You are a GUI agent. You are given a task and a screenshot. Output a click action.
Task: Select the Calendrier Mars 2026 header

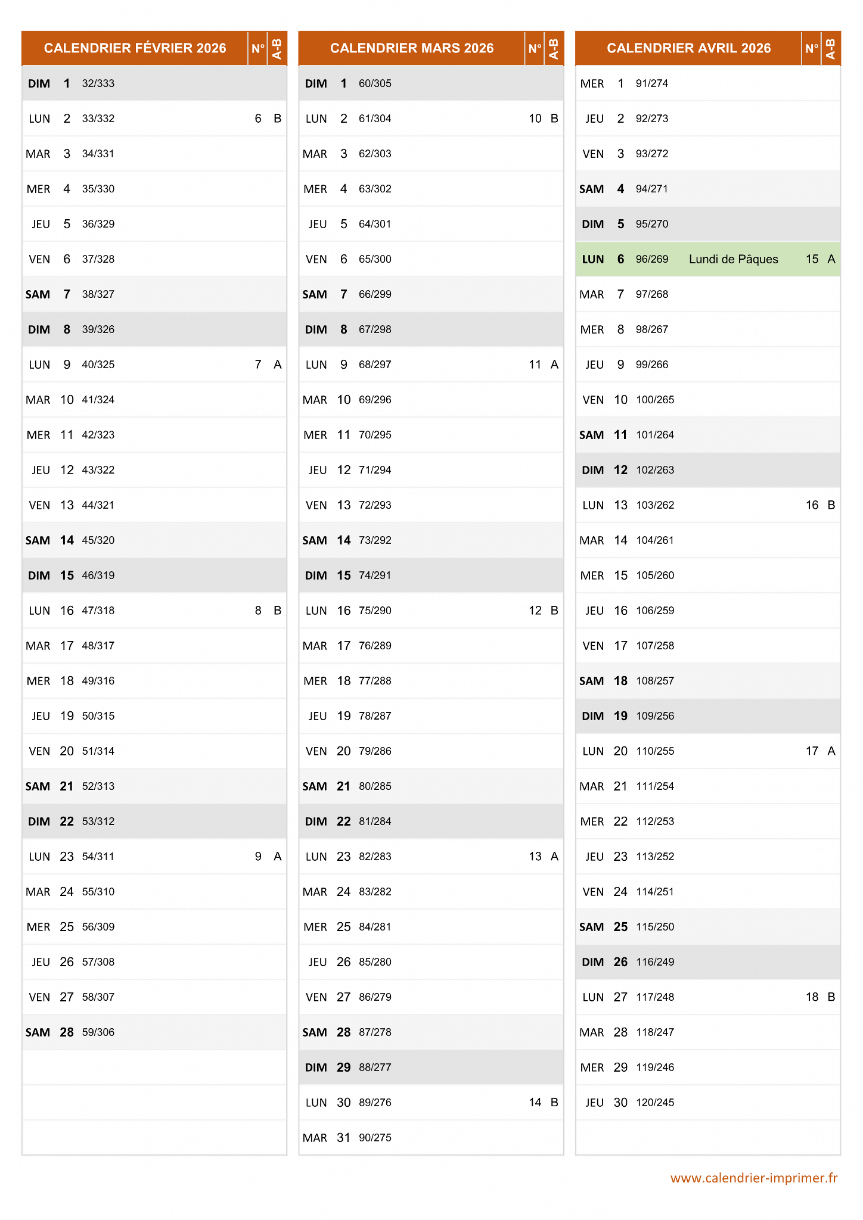[412, 48]
